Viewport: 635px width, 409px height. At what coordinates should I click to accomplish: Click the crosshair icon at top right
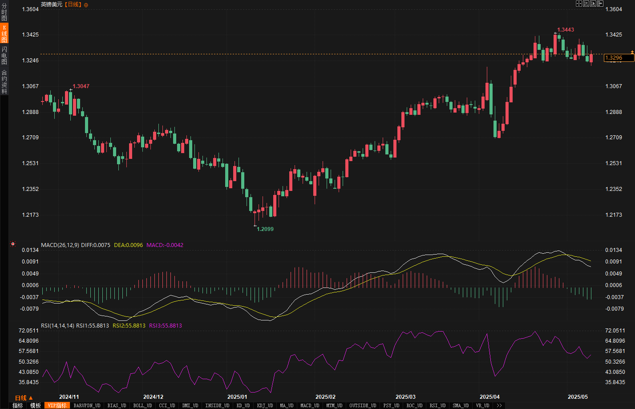coord(579,4)
